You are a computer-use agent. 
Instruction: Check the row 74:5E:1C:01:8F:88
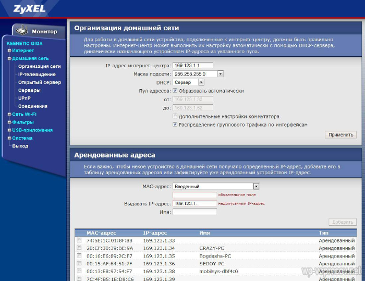click(x=79, y=240)
